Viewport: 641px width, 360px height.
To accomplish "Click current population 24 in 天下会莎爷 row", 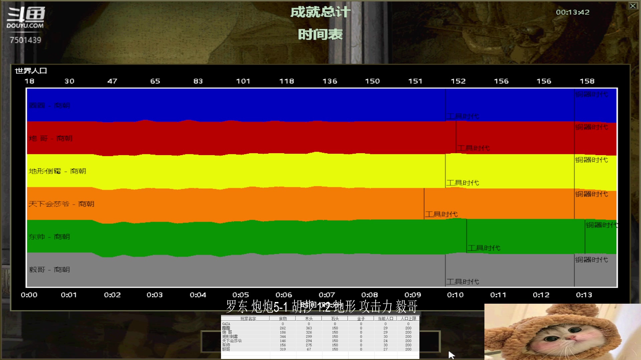I will pos(386,341).
